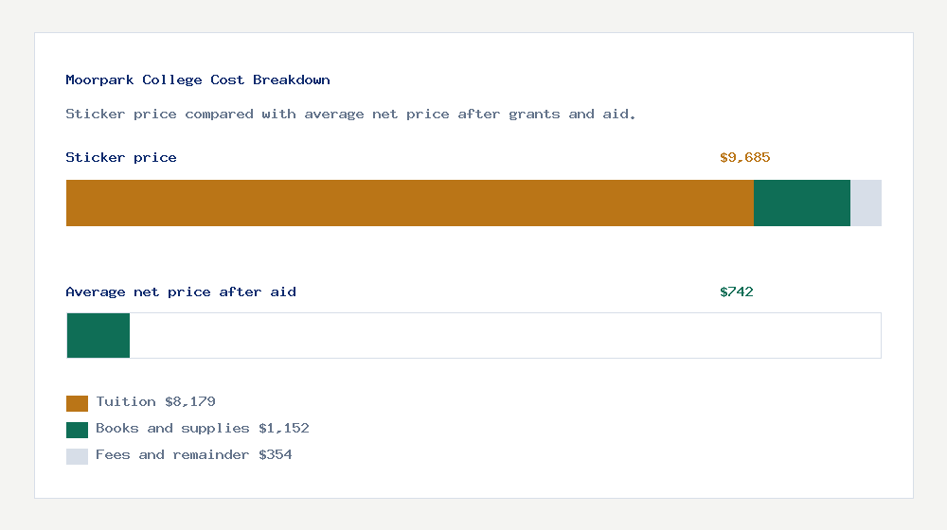Click the orange Tuition legend swatch
This screenshot has width=947, height=530.
coord(77,403)
